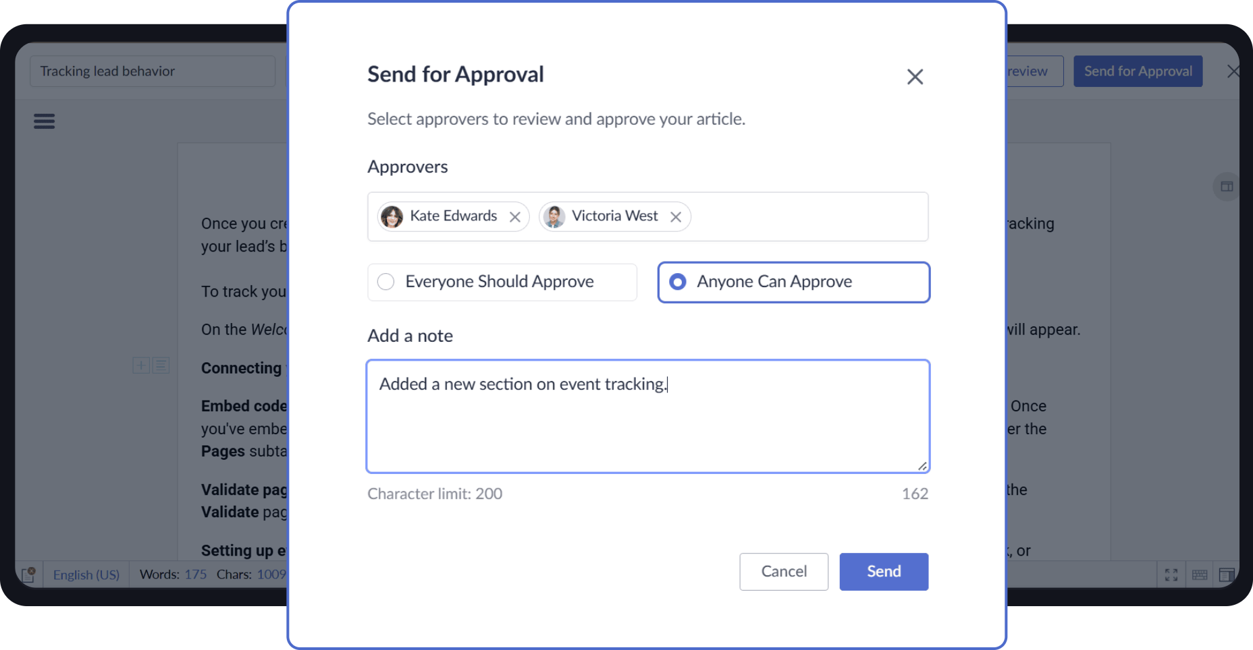Expand the document editor to fullscreen mode
1253x650 pixels.
coord(1171,574)
